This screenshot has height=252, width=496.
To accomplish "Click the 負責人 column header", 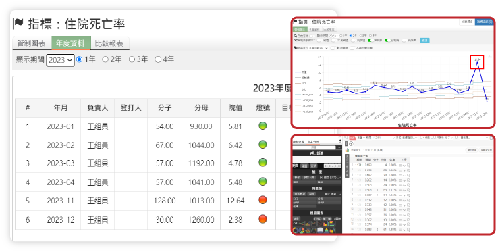I will pyautogui.click(x=97, y=107).
